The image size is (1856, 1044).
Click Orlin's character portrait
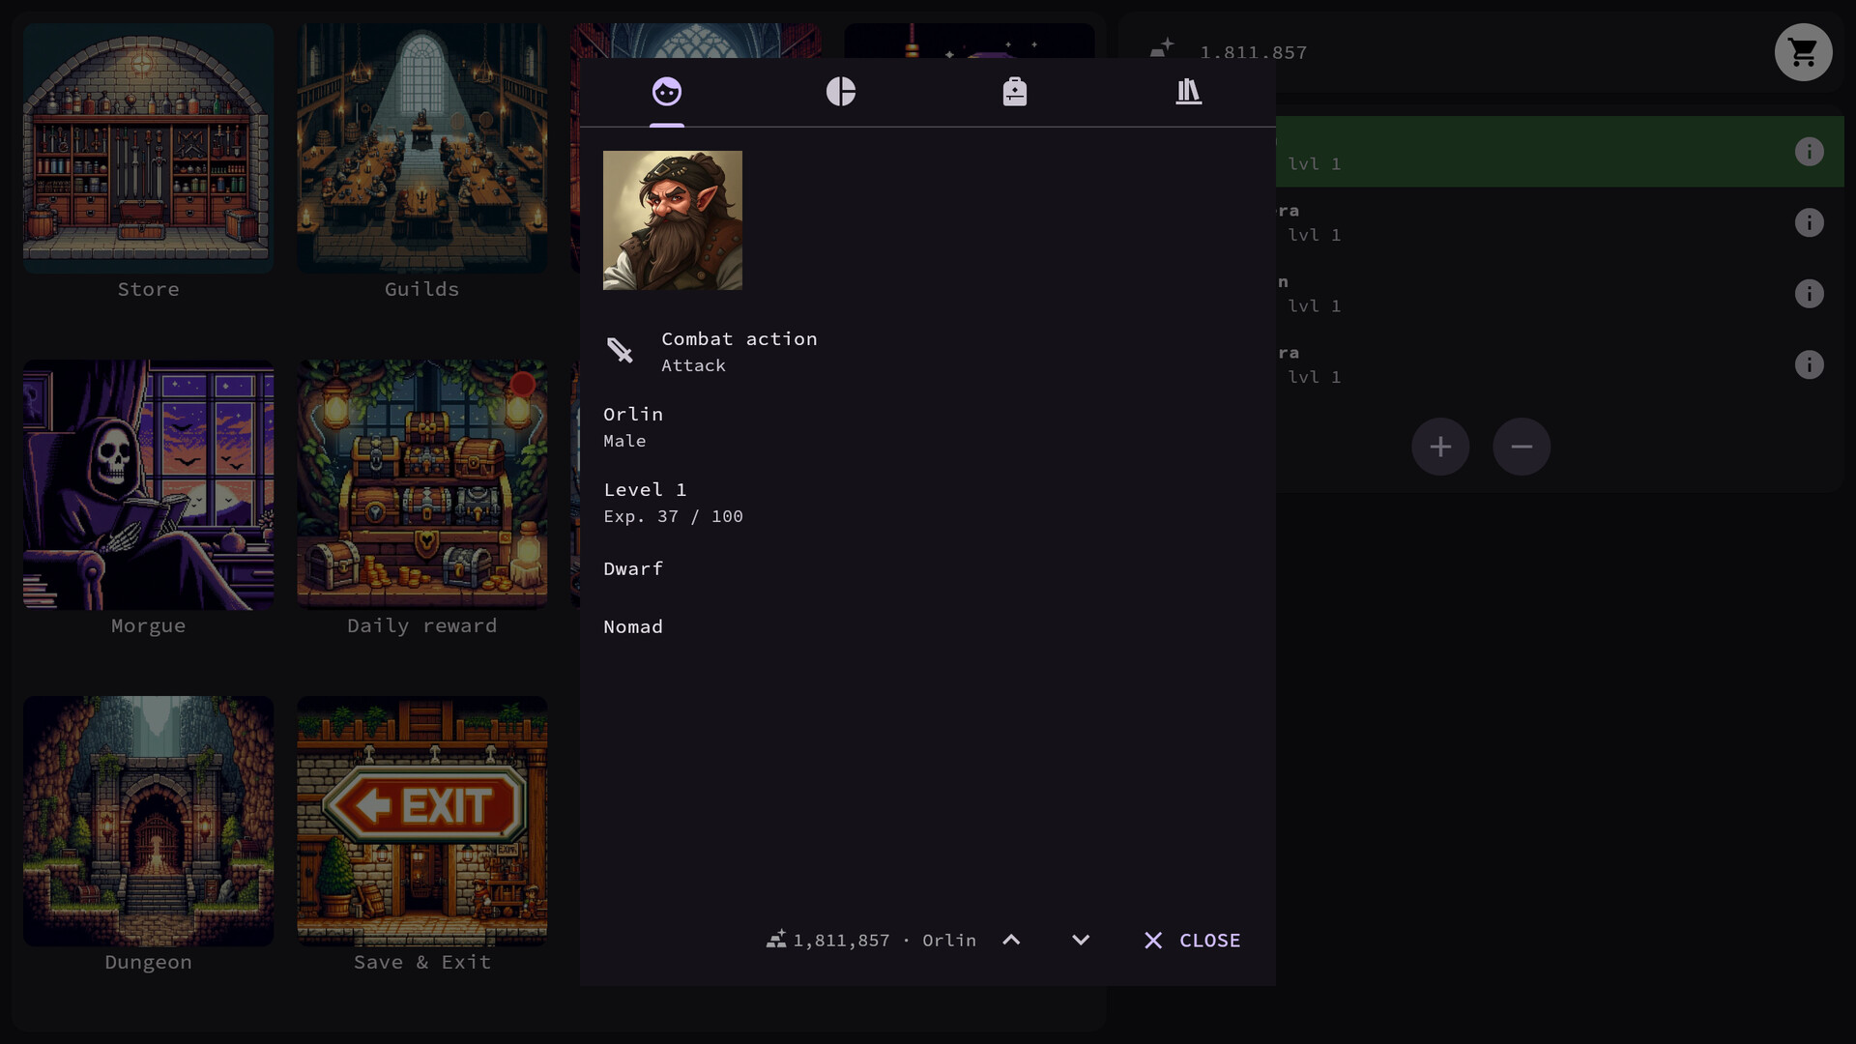click(x=673, y=219)
